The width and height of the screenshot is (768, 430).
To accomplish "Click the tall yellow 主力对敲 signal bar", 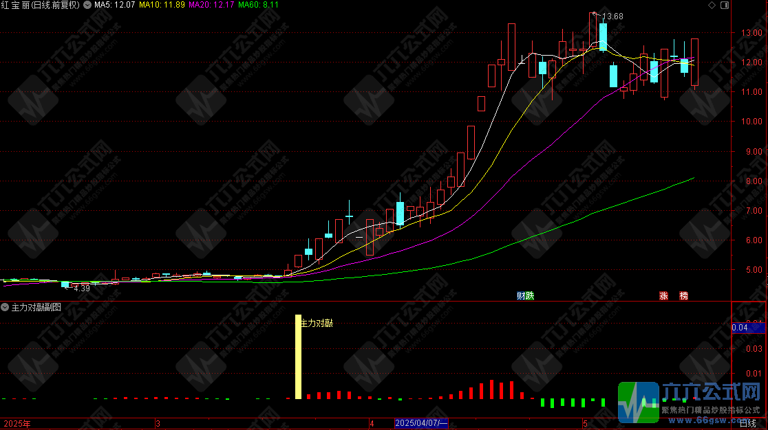I will [298, 357].
